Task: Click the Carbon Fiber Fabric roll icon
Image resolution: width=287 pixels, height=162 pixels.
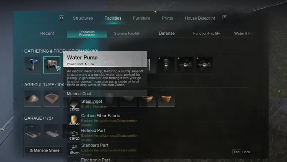Action: (x=74, y=119)
